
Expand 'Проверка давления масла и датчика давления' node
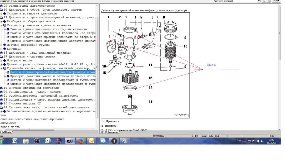[5, 76]
